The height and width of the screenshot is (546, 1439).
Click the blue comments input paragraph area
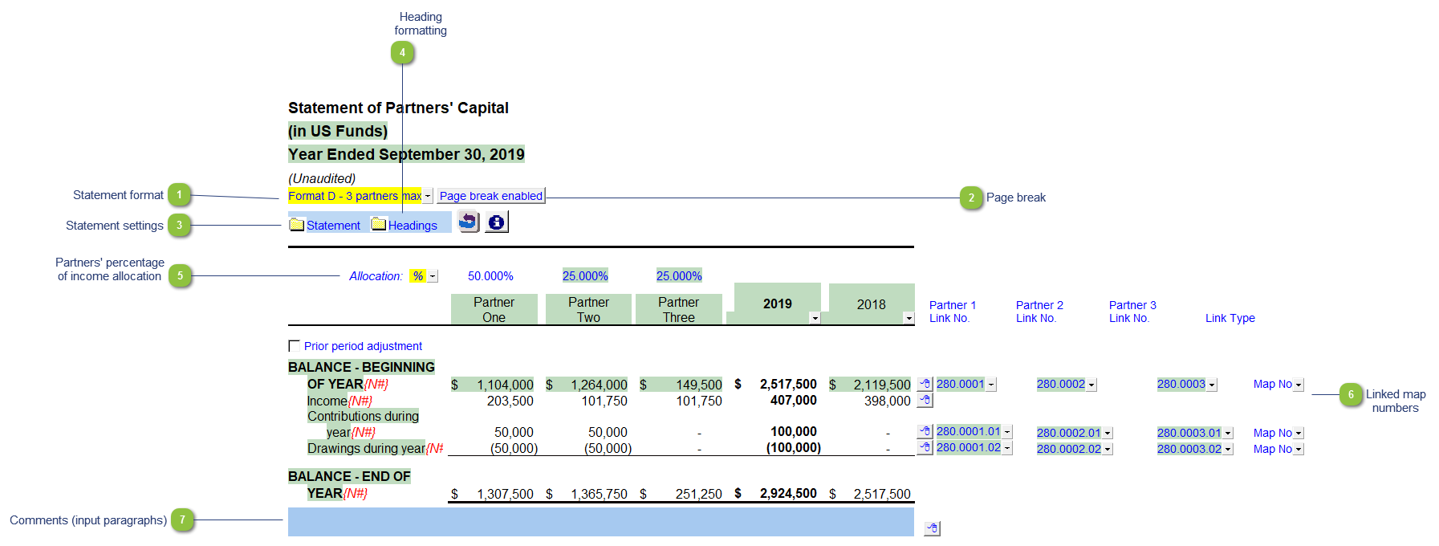(600, 522)
